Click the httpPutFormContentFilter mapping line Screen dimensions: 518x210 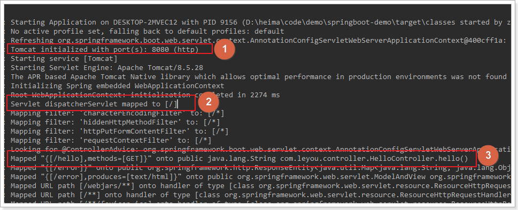(x=120, y=131)
